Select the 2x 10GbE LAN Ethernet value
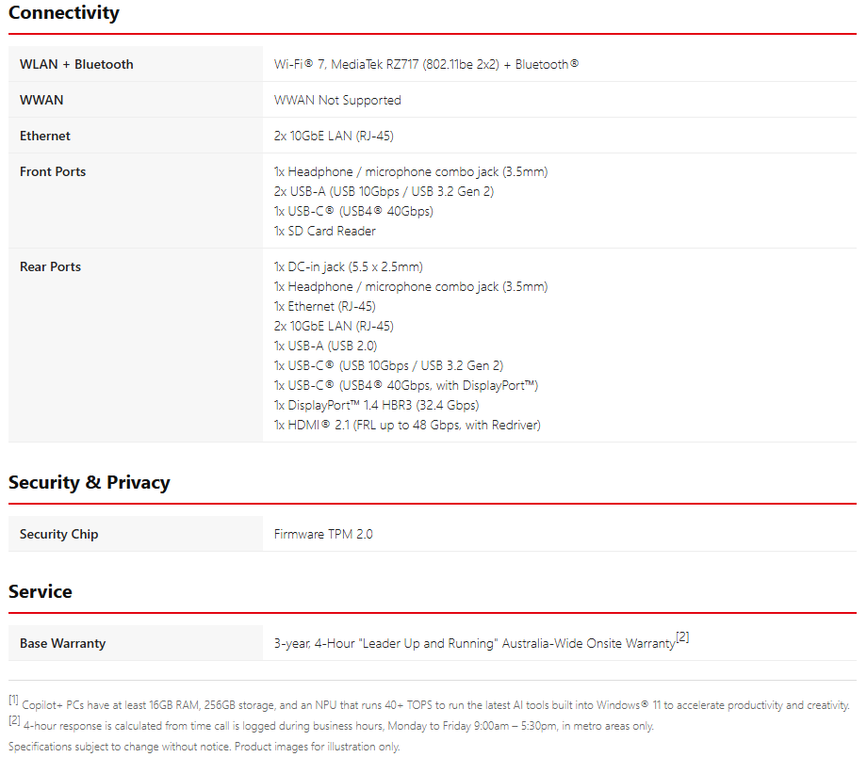 click(334, 136)
